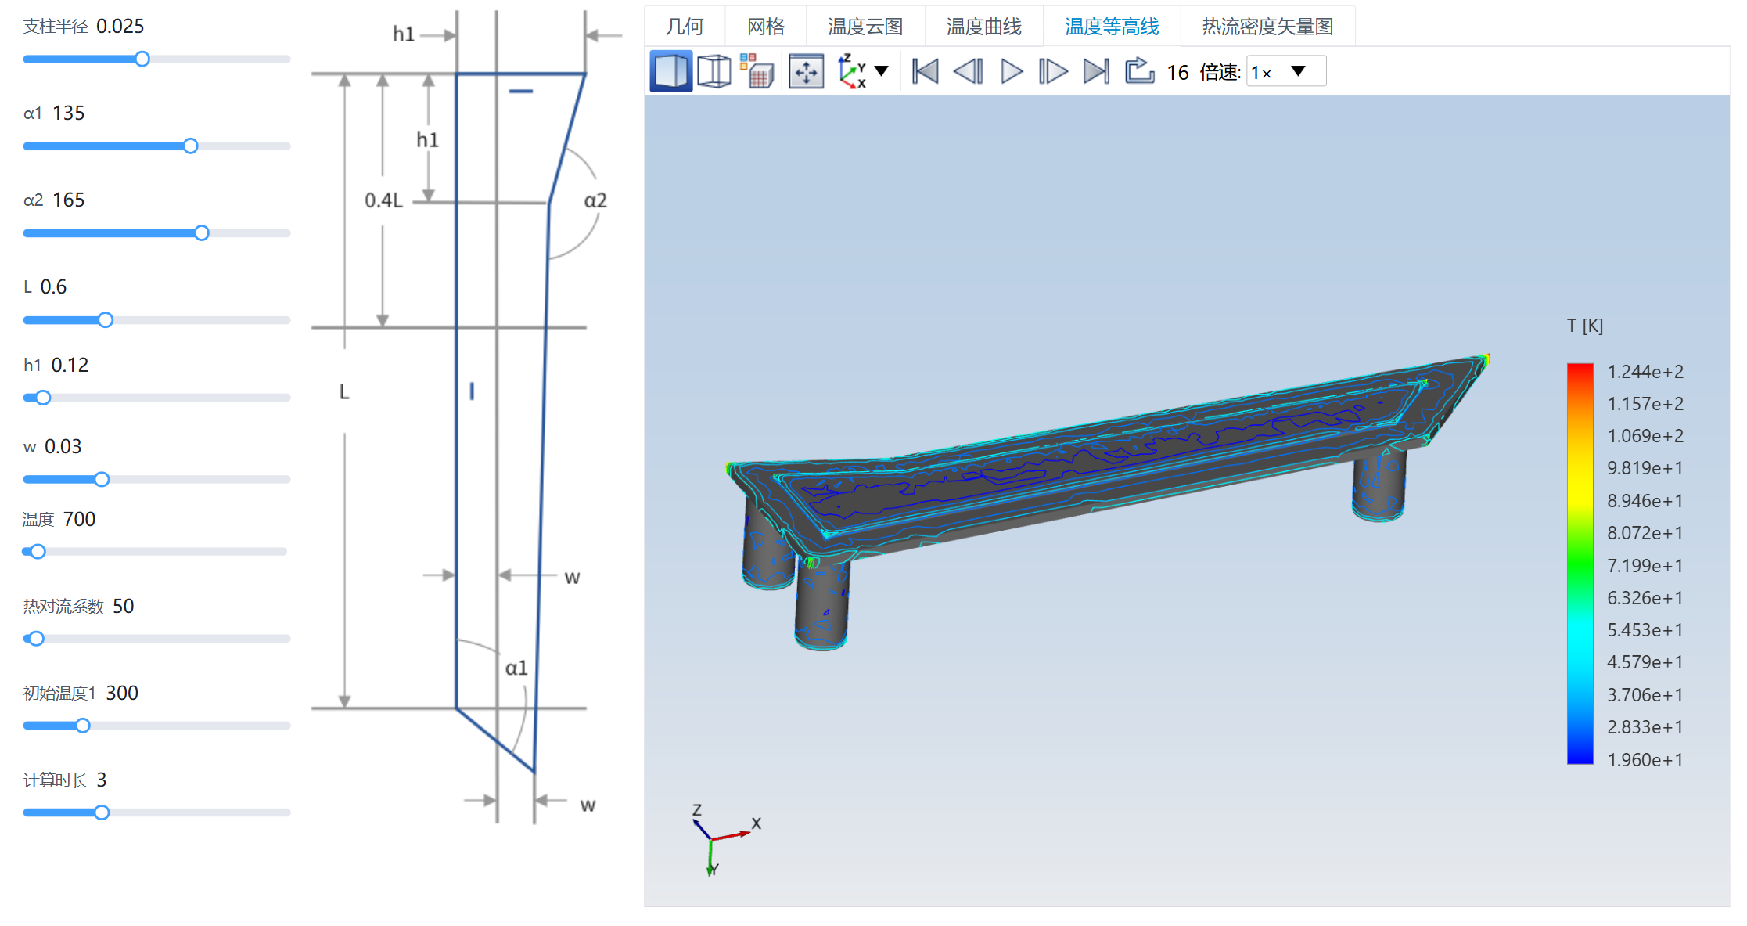This screenshot has height=926, width=1747.
Task: Switch to the 网格 tab
Action: [766, 27]
